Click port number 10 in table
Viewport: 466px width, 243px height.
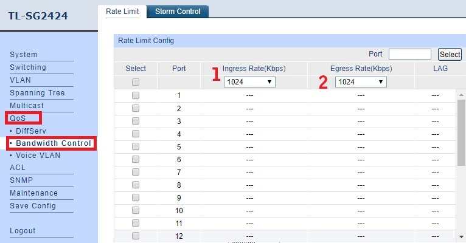point(179,211)
